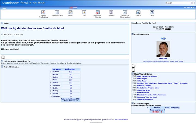The height and width of the screenshot is (123, 196).
Task: Switch language with the US flag icon
Action: (71, 8)
